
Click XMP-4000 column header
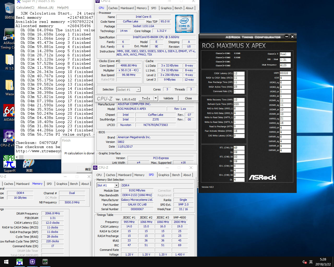click(180, 217)
